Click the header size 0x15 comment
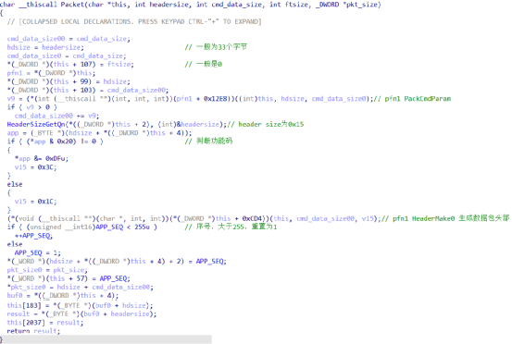512x344 pixels. (266, 124)
